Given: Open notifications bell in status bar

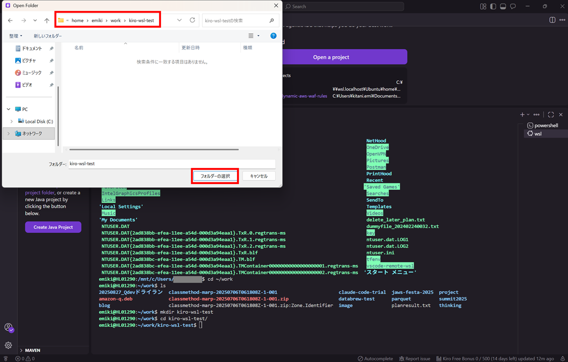Looking at the screenshot, I should pyautogui.click(x=562, y=358).
